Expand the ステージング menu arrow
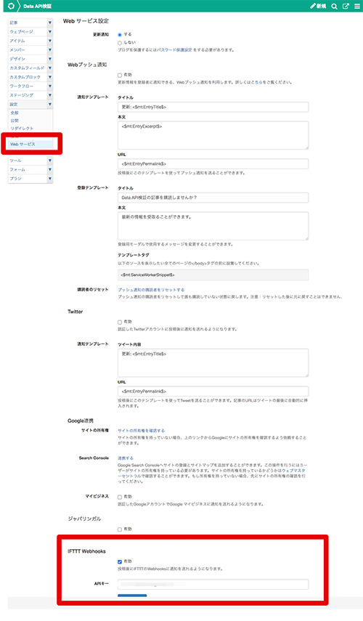The height and width of the screenshot is (621, 363). [50, 95]
